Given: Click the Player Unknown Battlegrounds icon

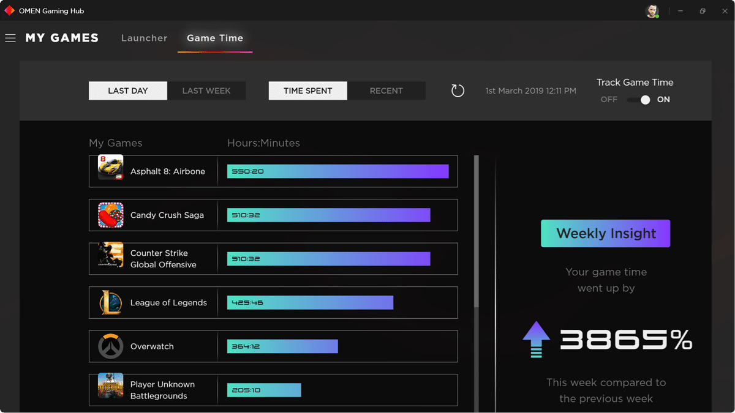Looking at the screenshot, I should 111,386.
